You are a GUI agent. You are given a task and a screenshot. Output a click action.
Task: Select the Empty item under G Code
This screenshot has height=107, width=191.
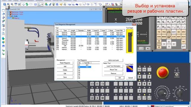click(17, 18)
